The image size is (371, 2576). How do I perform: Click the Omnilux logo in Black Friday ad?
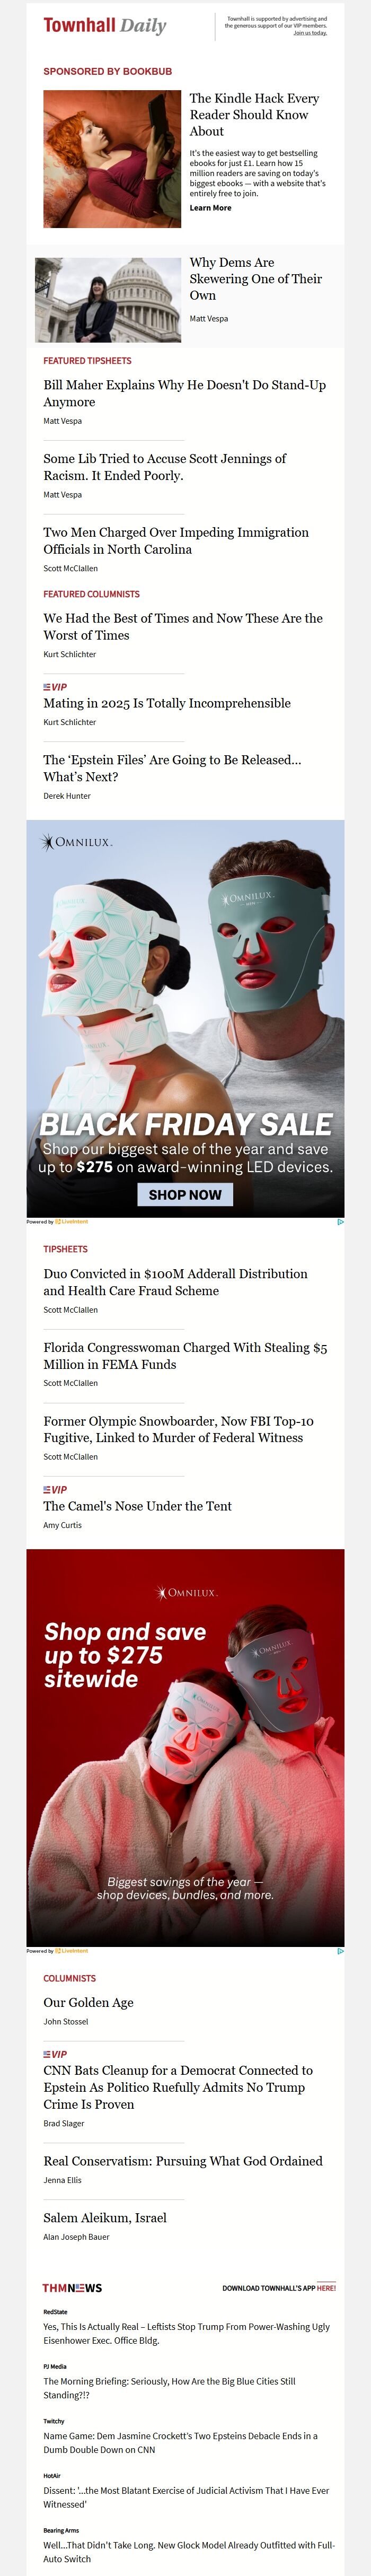point(77,842)
